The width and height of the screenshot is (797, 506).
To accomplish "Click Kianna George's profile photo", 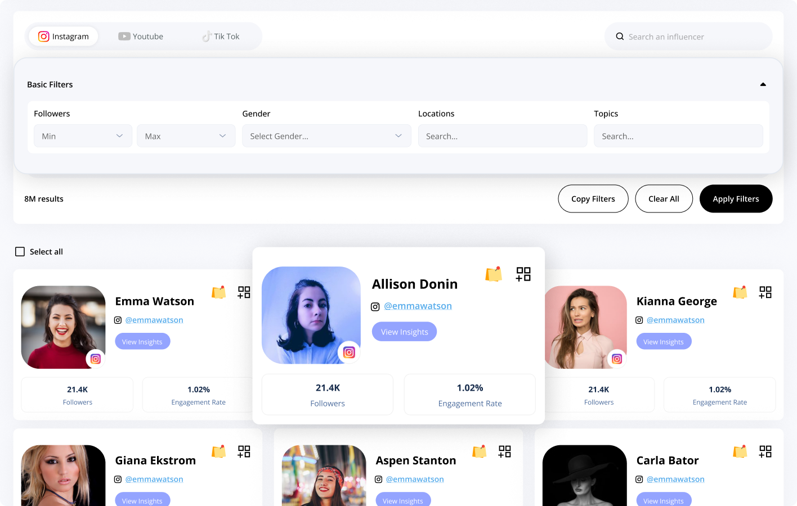I will [585, 327].
